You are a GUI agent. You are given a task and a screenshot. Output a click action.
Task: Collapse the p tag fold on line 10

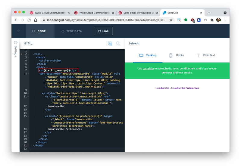[28, 93]
